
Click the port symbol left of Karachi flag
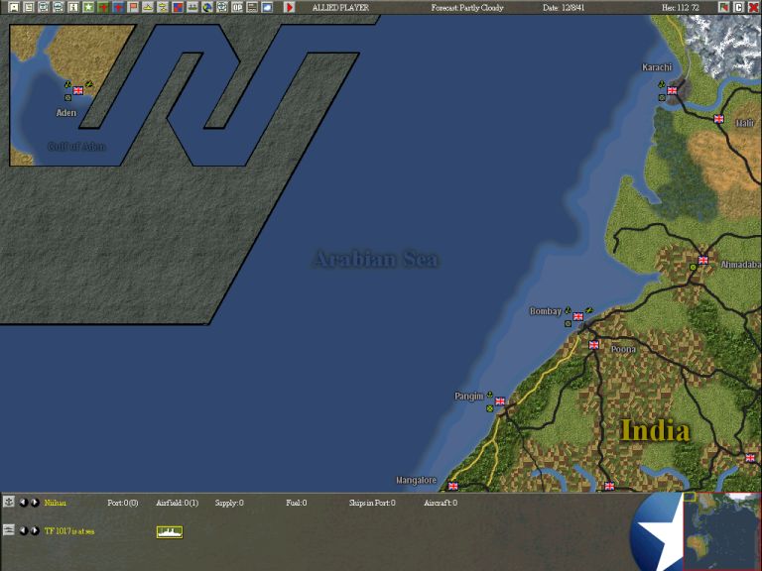pyautogui.click(x=662, y=84)
